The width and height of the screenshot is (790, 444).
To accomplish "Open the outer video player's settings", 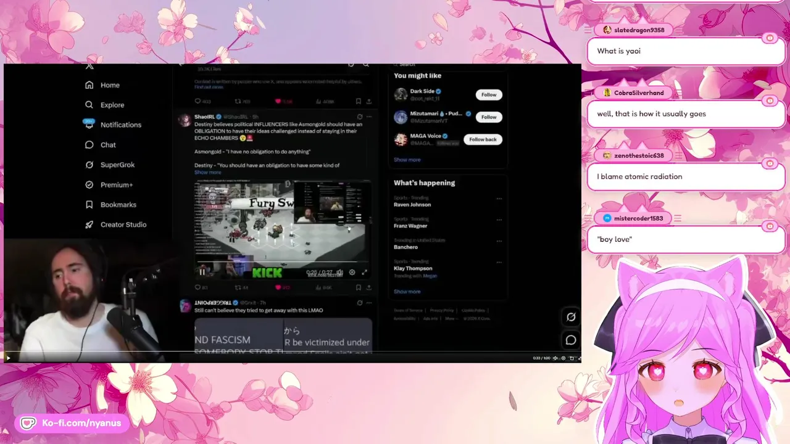I will tap(563, 358).
